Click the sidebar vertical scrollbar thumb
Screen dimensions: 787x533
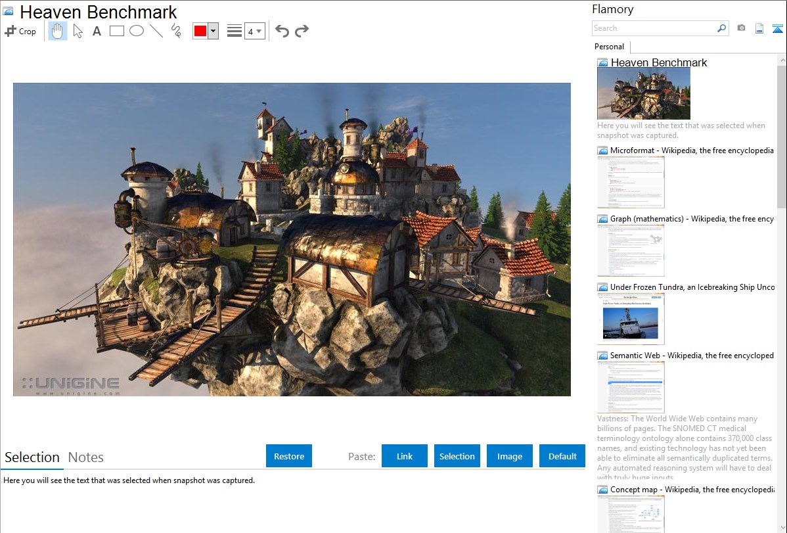pos(782,136)
